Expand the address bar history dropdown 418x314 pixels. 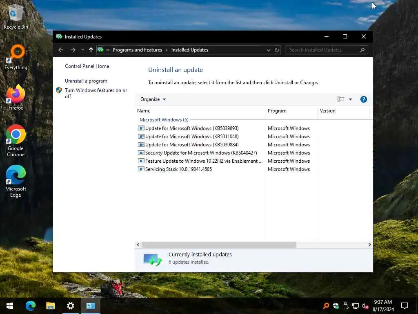pos(269,50)
